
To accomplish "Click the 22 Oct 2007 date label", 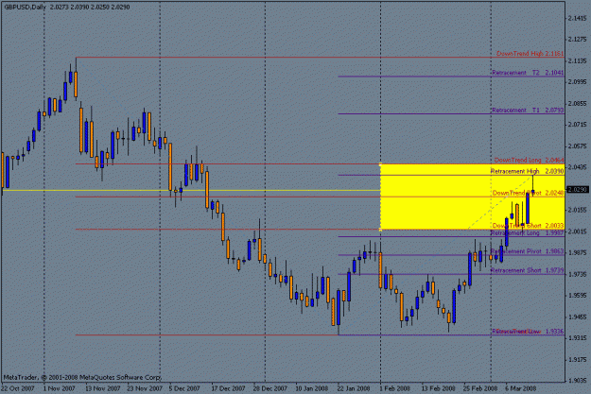I will click(17, 388).
